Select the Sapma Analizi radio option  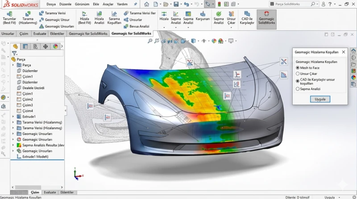click(x=298, y=89)
